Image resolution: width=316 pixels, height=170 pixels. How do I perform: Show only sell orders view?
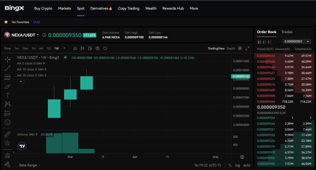pyautogui.click(x=269, y=42)
